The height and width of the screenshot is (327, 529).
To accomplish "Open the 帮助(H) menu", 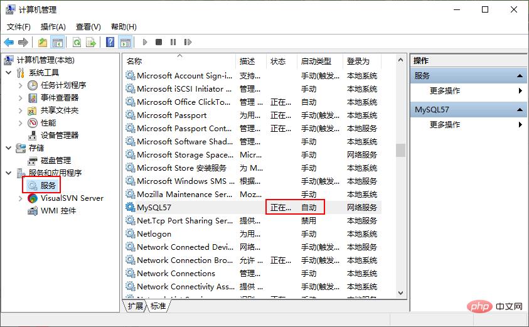I will coord(124,26).
